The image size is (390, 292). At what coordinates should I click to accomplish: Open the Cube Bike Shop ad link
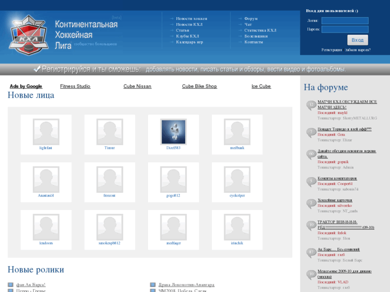click(200, 86)
